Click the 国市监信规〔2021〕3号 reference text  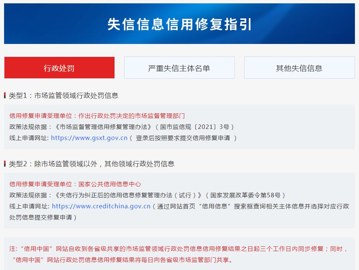pos(194,127)
